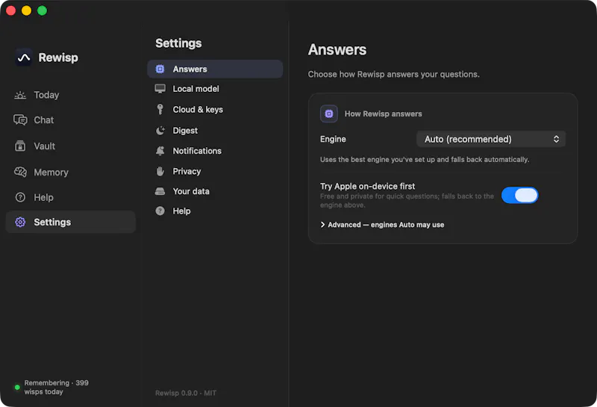
Task: Open Memory via the brain icon
Action: (x=20, y=173)
